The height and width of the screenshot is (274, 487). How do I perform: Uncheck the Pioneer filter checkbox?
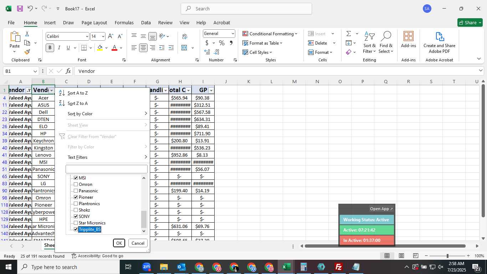(x=76, y=197)
